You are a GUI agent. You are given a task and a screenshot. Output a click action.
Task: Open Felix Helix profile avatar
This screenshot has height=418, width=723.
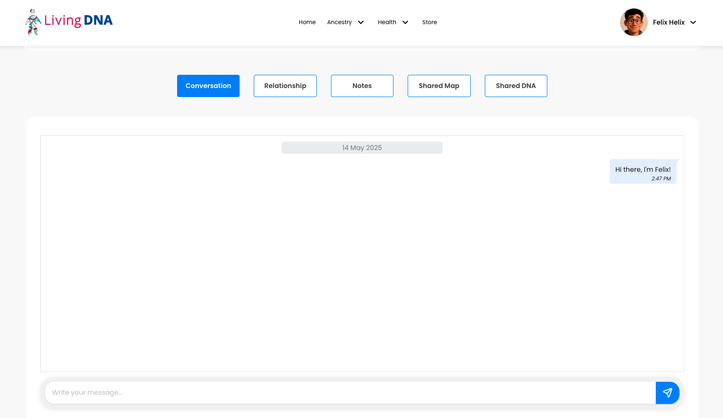pos(634,22)
